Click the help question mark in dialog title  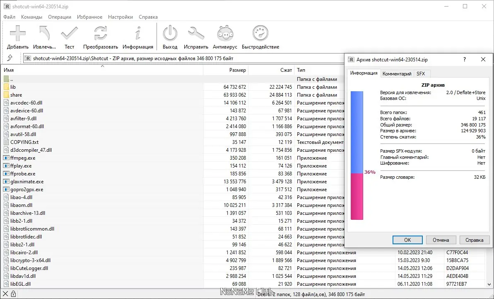tap(464, 59)
